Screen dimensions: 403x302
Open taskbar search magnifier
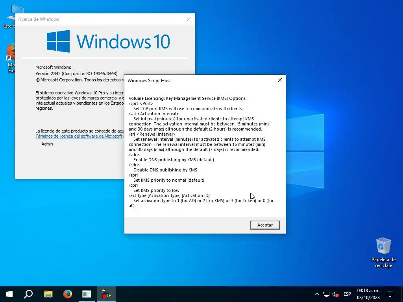click(x=28, y=294)
